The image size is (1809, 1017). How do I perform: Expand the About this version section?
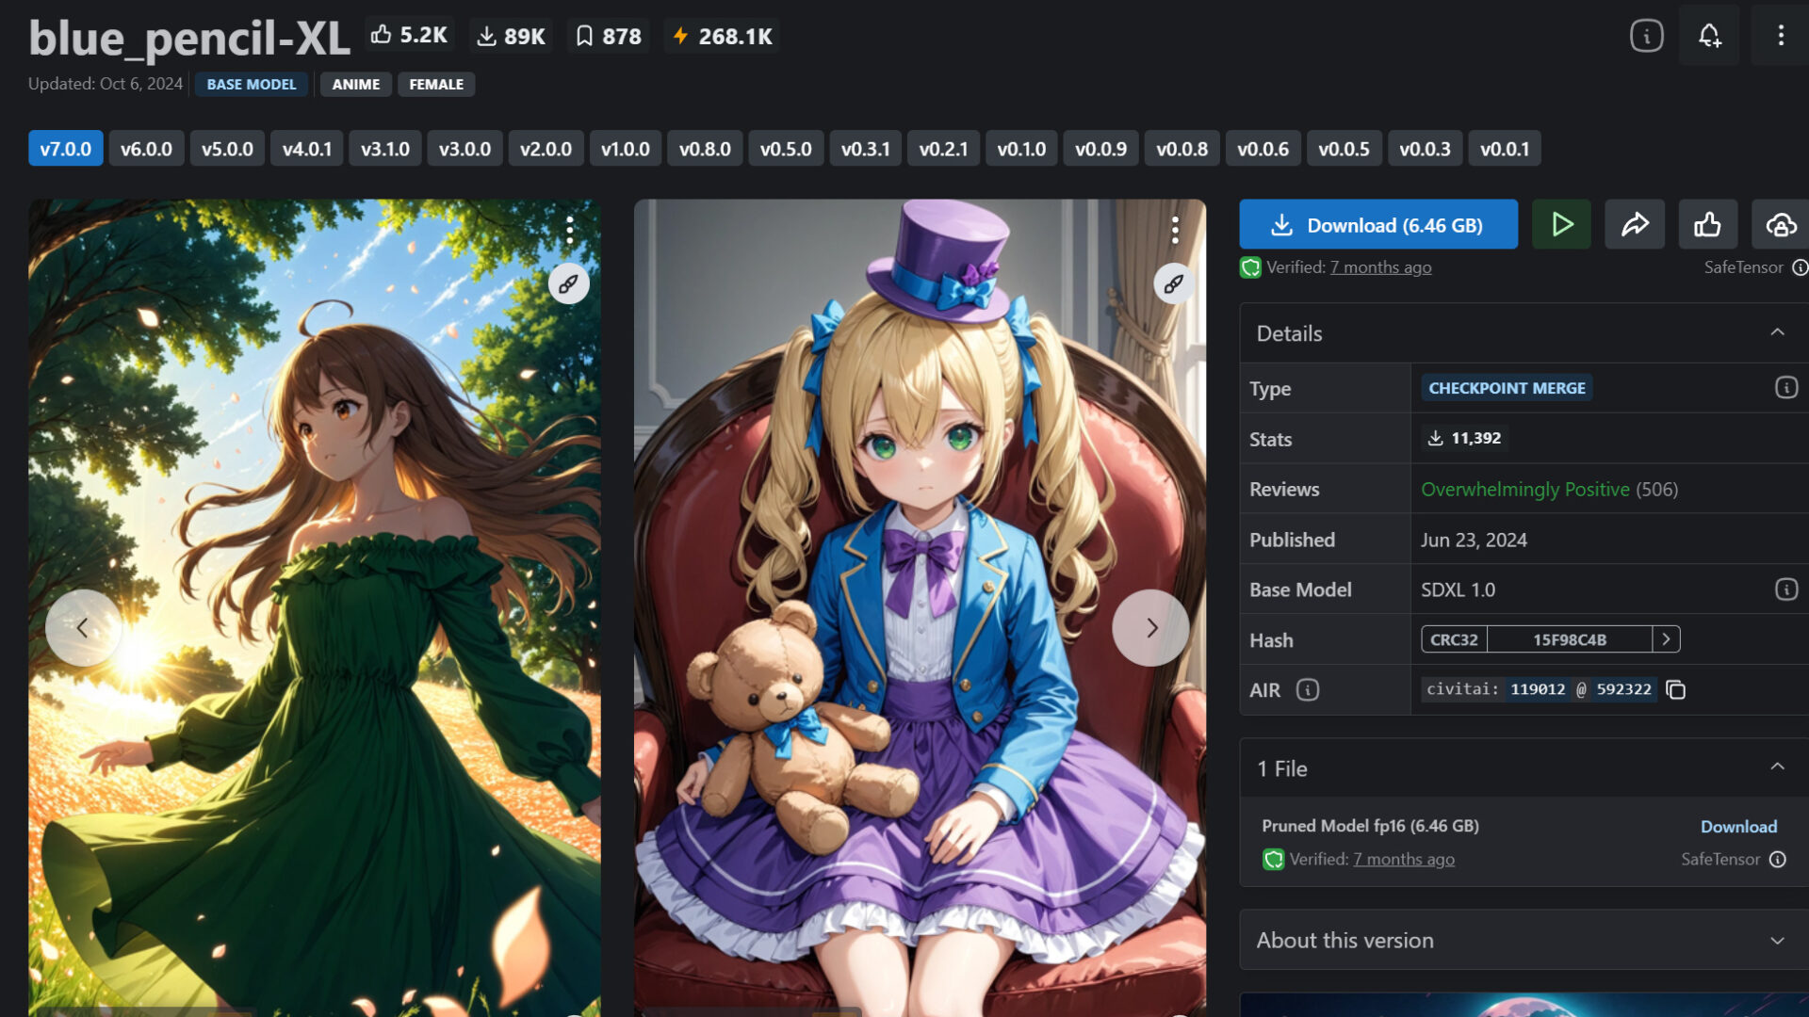coord(1777,940)
